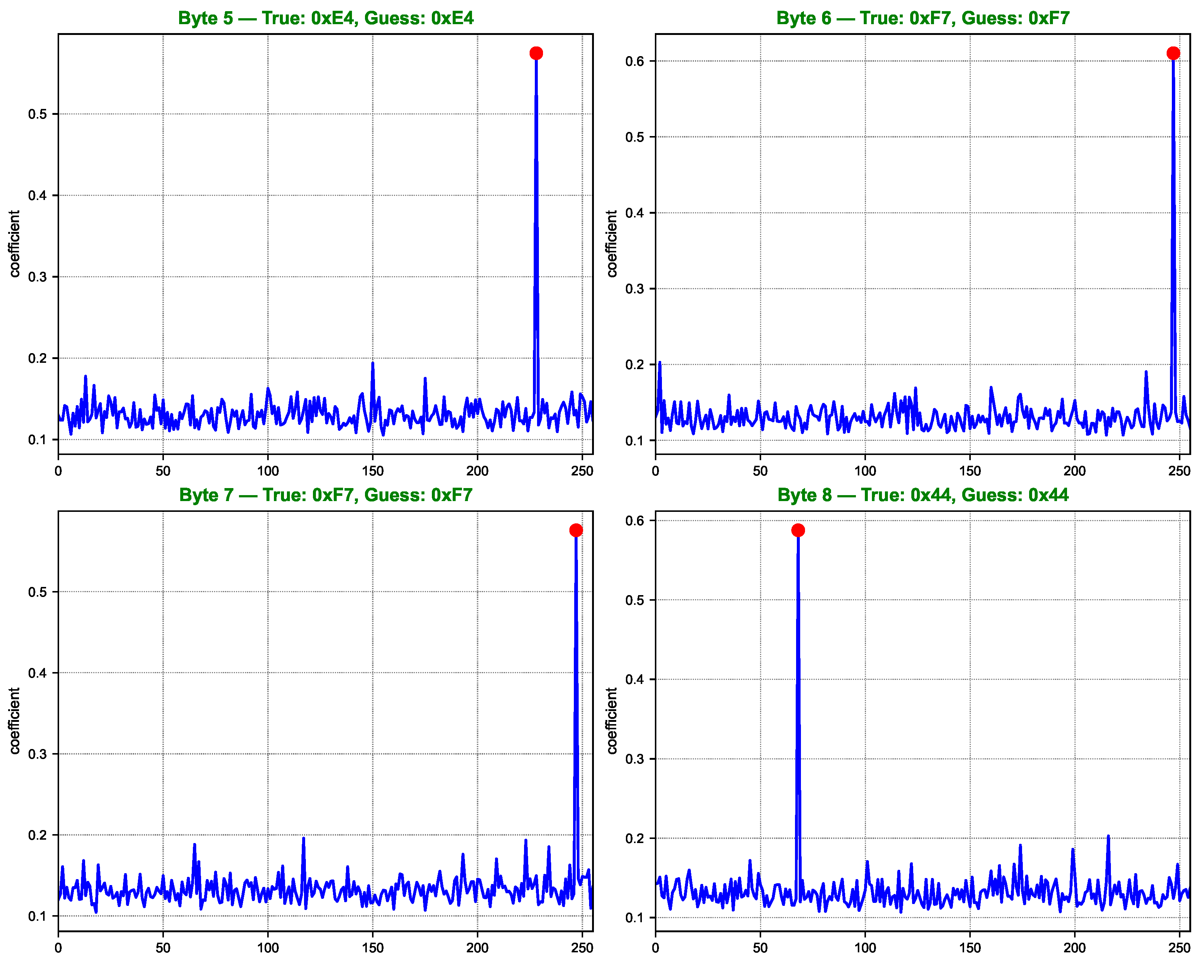
Task: Click the 100 x-tick label under Byte 7 plot
Action: [268, 948]
